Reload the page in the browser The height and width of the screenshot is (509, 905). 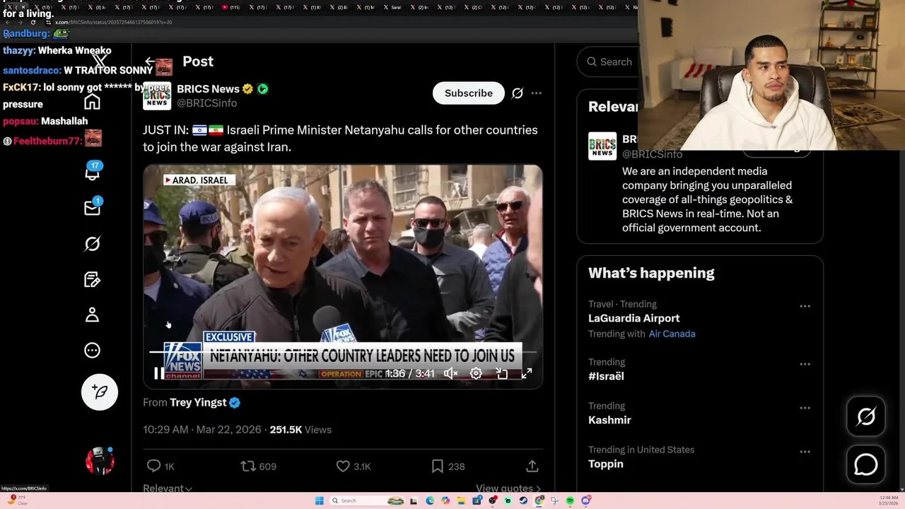coord(33,22)
